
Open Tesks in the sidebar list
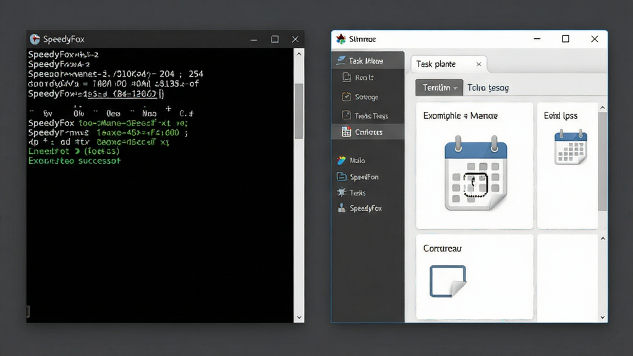click(357, 193)
